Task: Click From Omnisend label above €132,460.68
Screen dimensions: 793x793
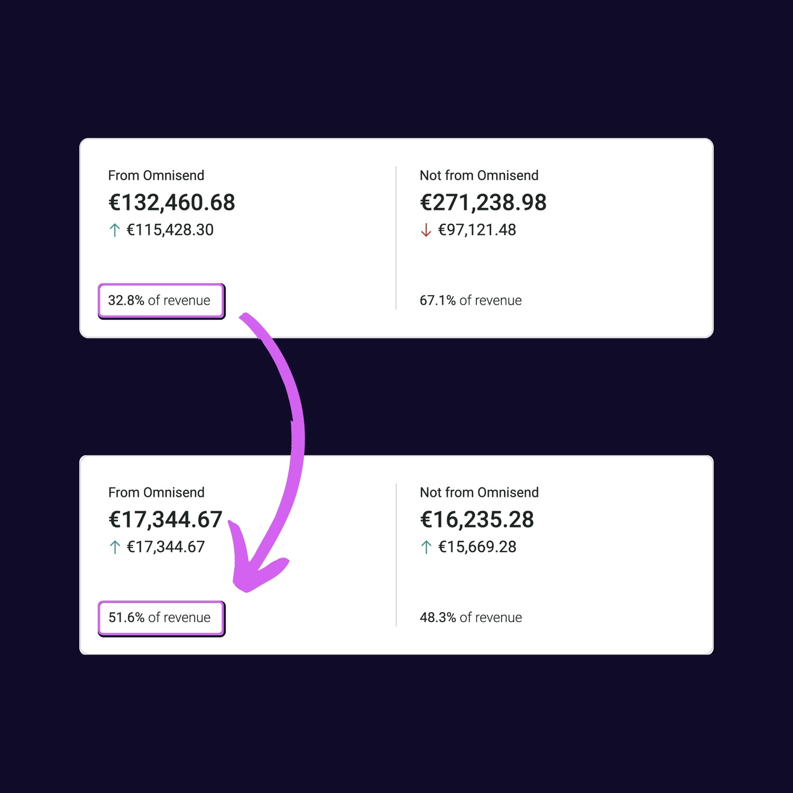Action: 156,176
